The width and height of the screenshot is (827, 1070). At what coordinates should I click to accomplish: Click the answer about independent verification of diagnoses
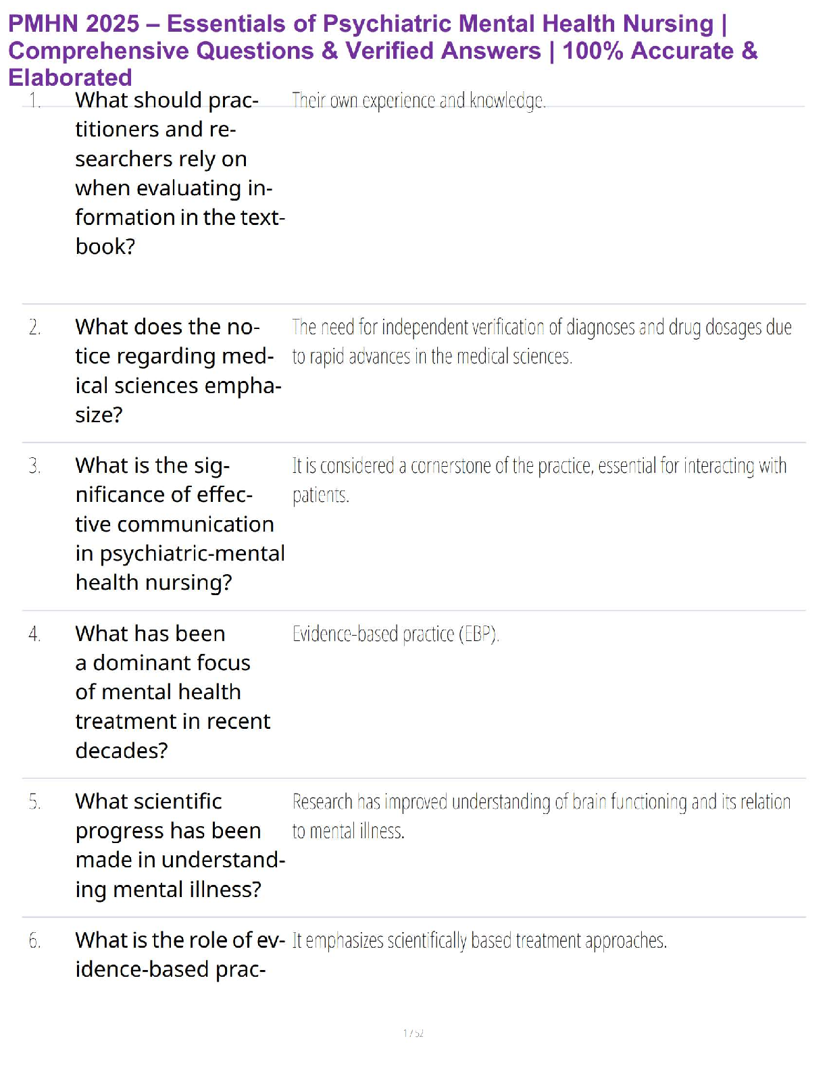tap(541, 342)
